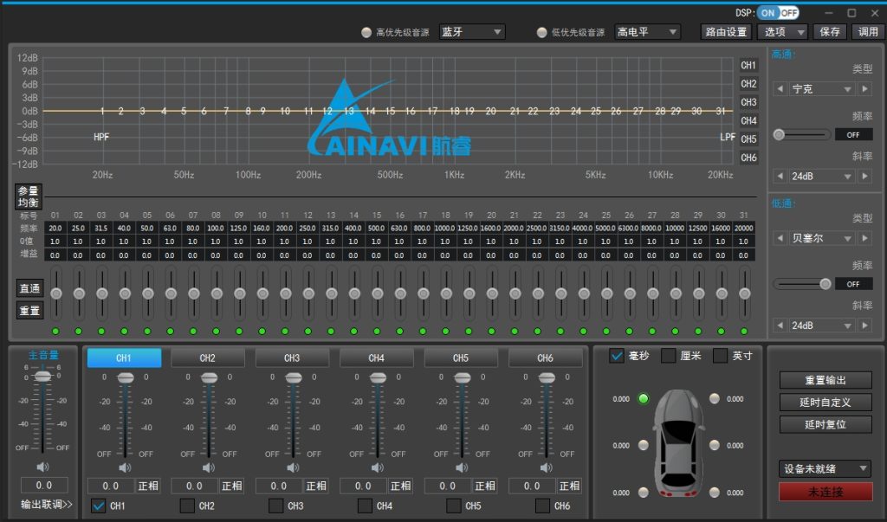Select previous high-pass (高通) filter type arrow

(780, 89)
